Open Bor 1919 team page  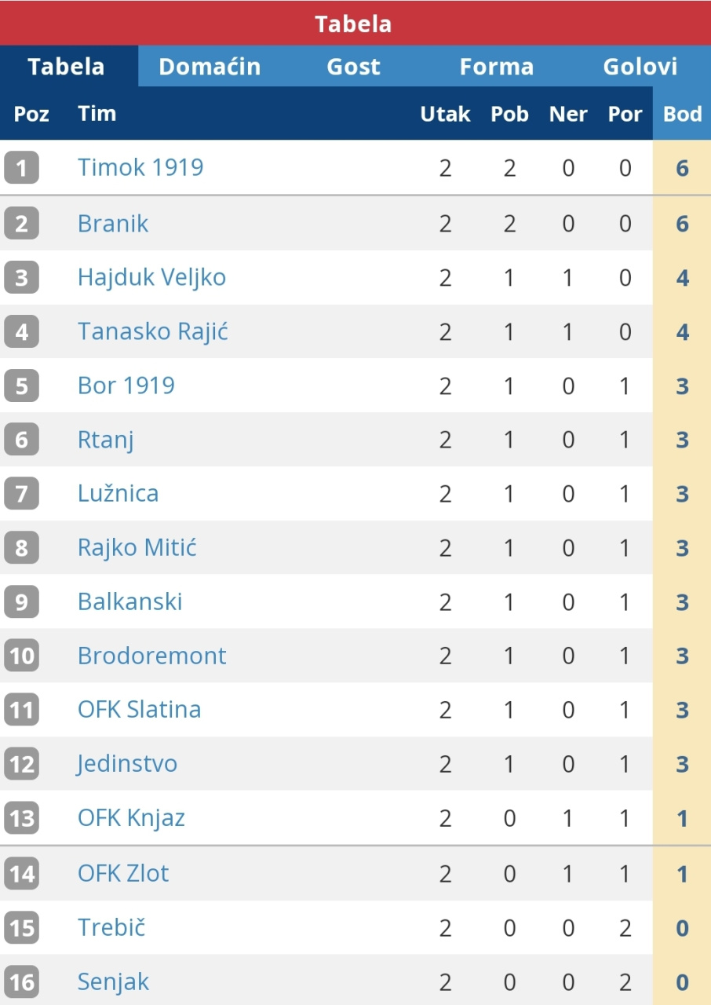tap(126, 386)
